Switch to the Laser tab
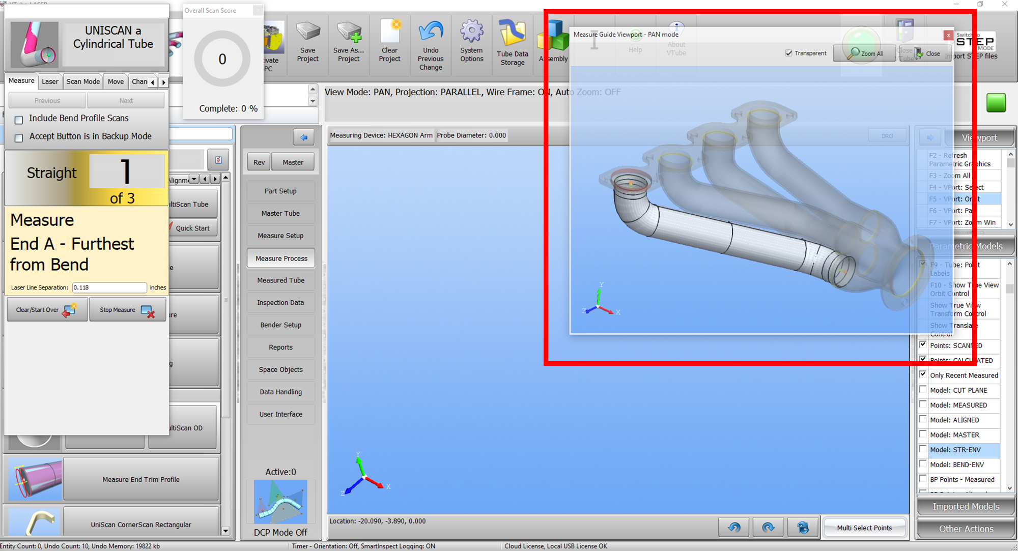 point(50,81)
